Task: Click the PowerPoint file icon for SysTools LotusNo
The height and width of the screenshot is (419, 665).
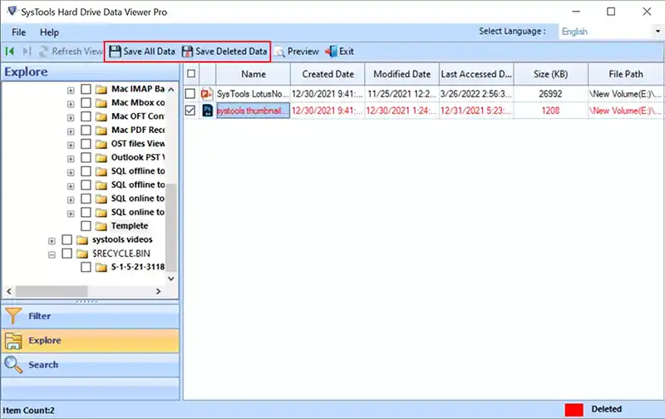Action: (207, 94)
